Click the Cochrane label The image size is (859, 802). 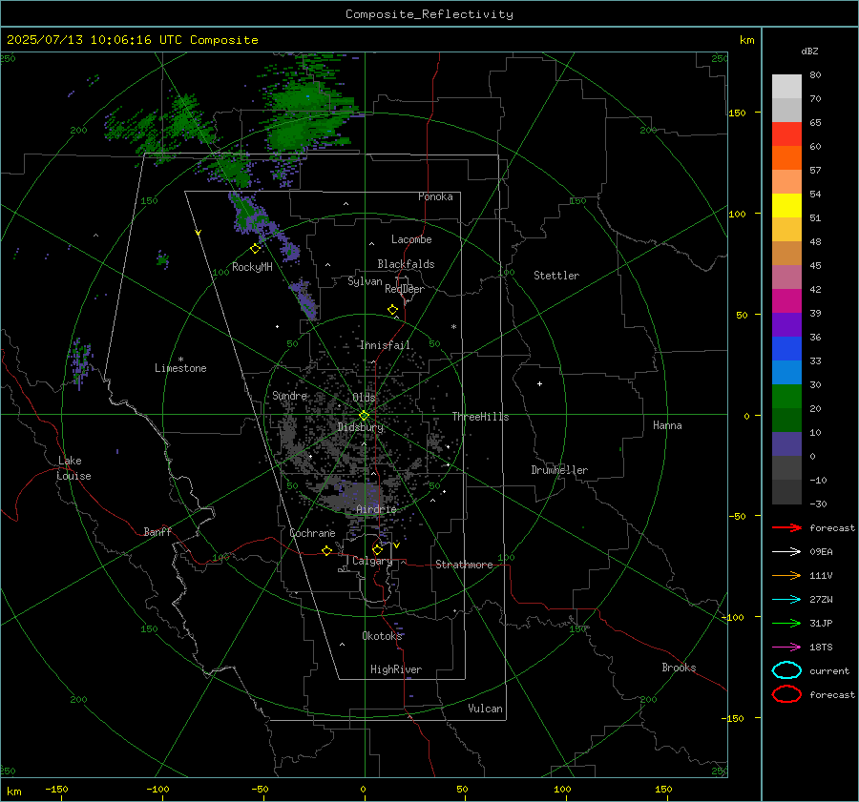point(312,533)
